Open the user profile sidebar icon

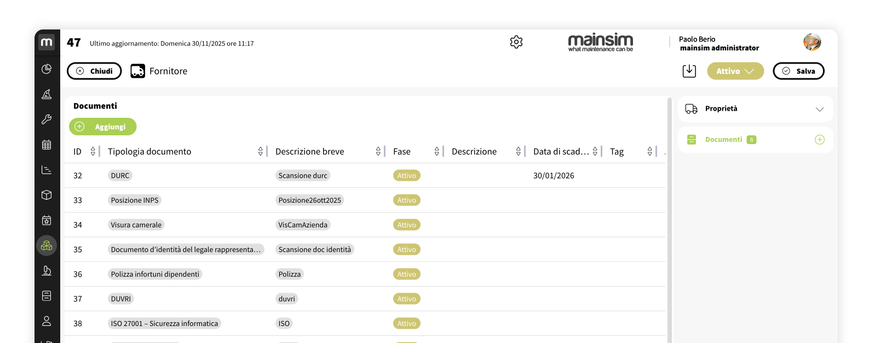(47, 321)
